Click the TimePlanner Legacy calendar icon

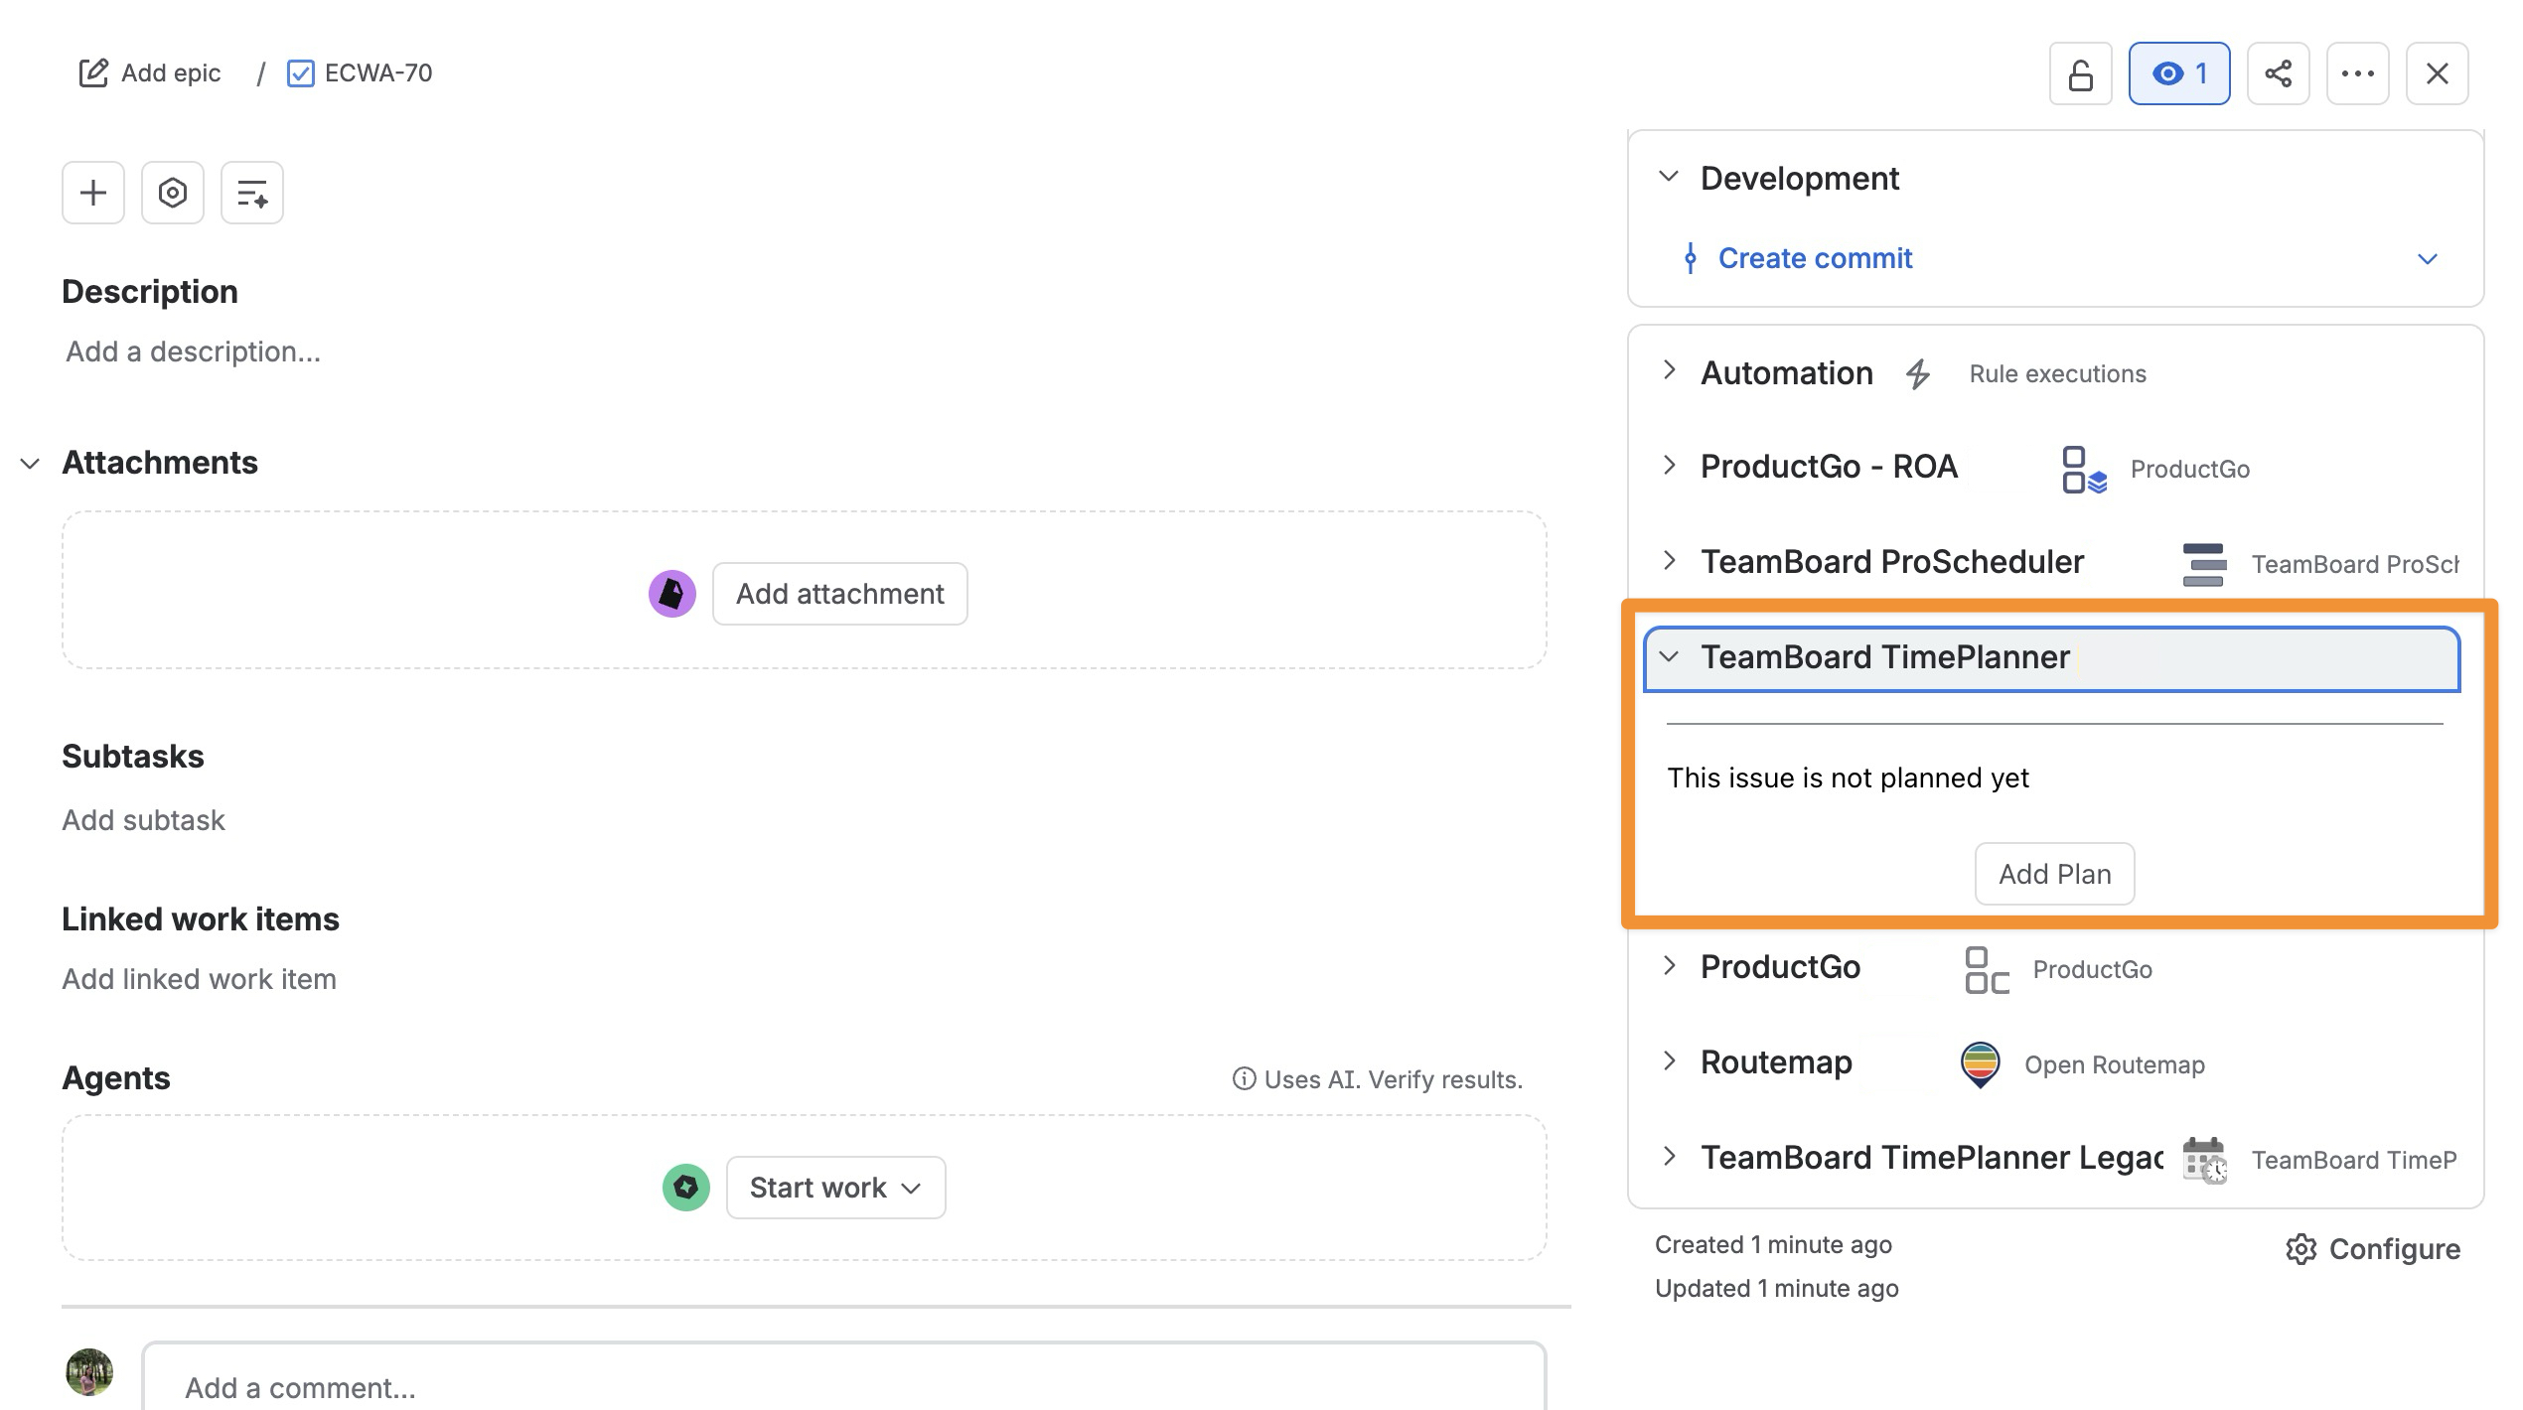pos(2205,1161)
